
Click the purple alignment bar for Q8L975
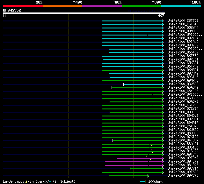coord(134,165)
